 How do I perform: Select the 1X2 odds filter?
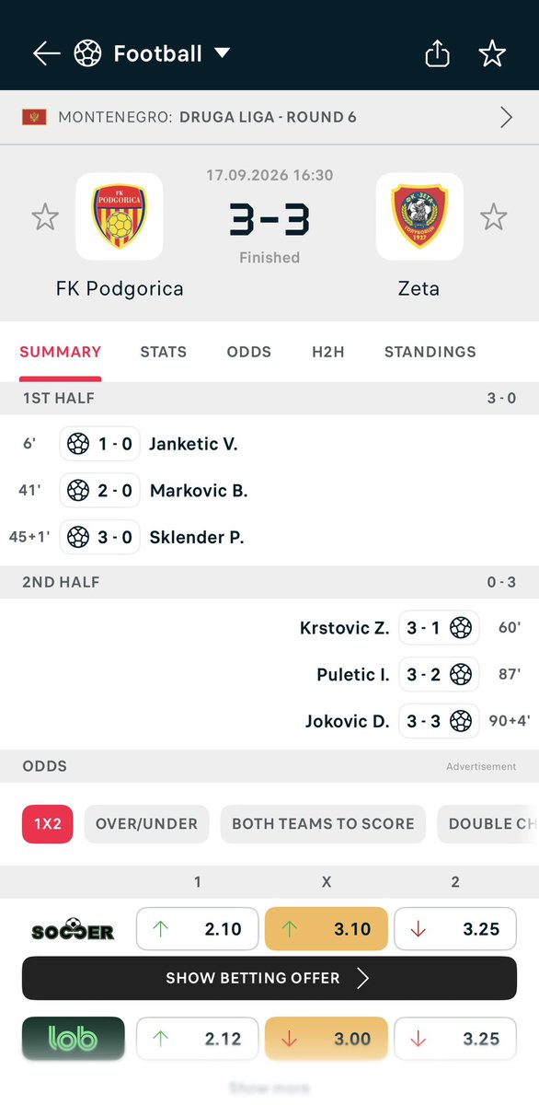tap(48, 824)
